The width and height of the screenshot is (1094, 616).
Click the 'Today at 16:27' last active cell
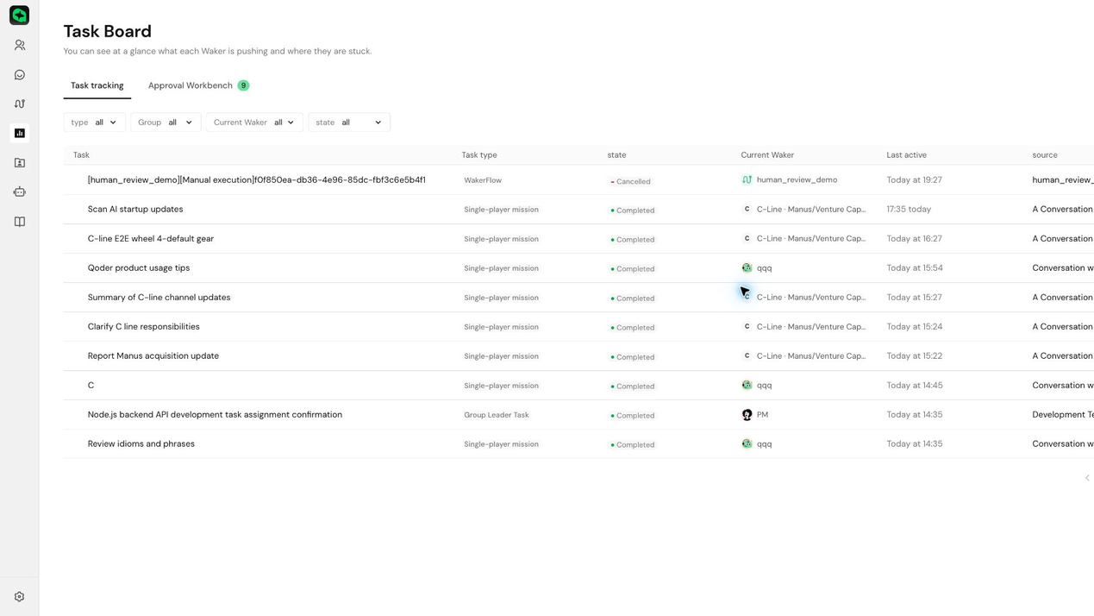point(914,239)
